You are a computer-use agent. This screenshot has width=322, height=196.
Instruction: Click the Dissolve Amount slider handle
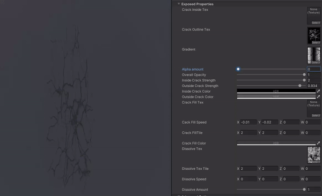click(x=304, y=190)
